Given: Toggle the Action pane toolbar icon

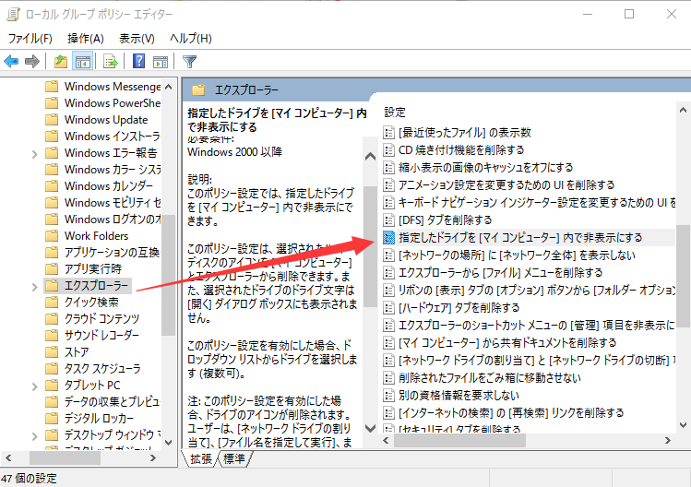Looking at the screenshot, I should [160, 62].
